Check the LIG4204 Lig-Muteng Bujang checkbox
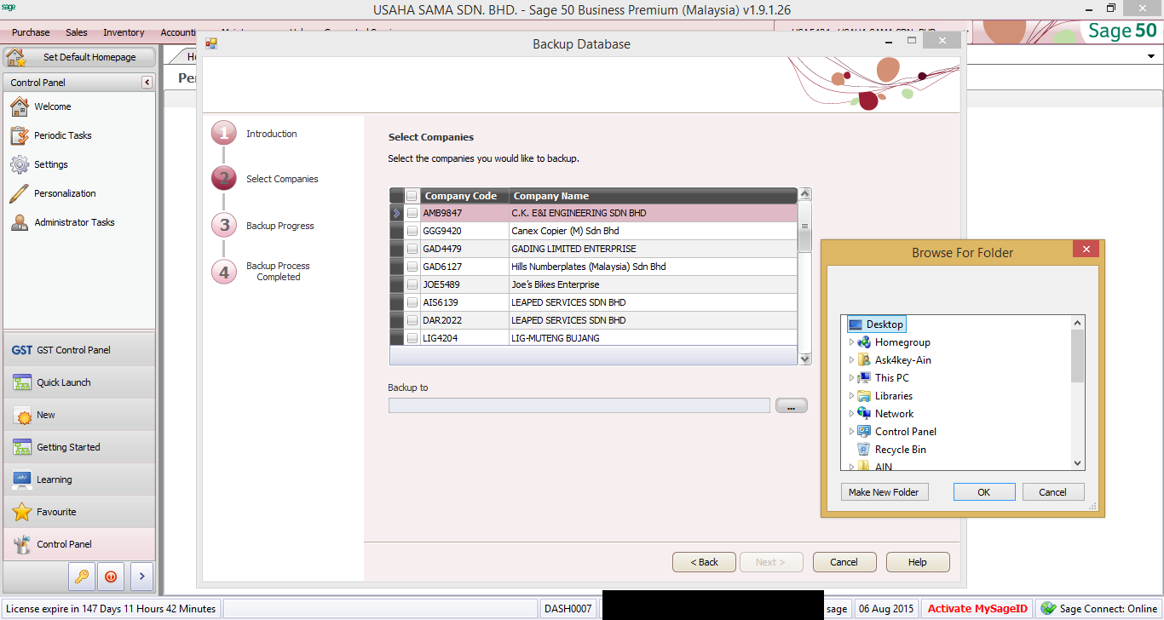The image size is (1164, 620). (x=412, y=339)
